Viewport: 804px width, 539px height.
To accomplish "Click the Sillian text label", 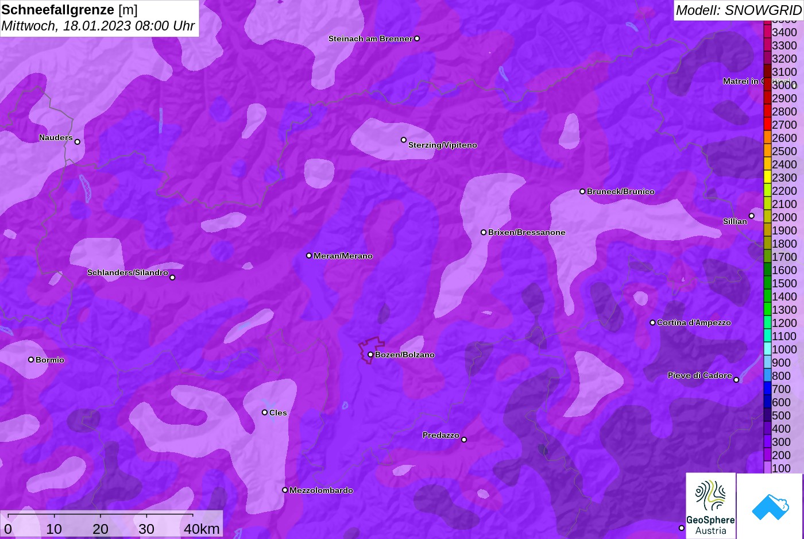I will click(735, 221).
